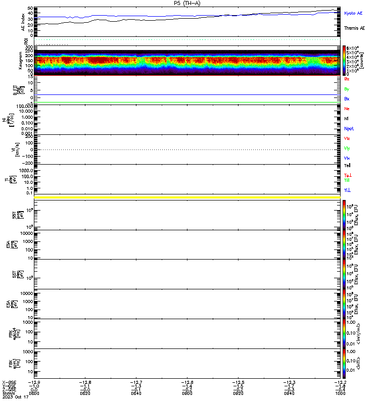Click the "ESA elec [eV]" y-axis label

click(12, 304)
